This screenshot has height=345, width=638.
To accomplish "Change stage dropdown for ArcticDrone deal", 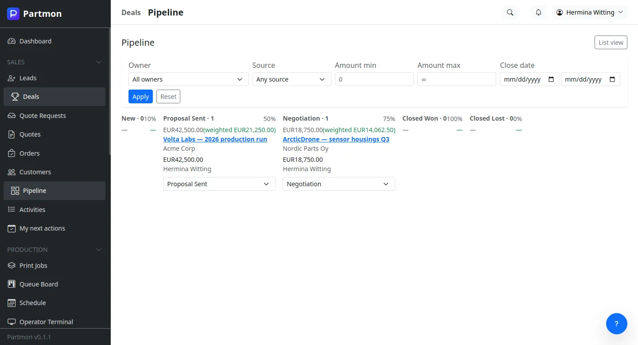I will click(x=339, y=184).
